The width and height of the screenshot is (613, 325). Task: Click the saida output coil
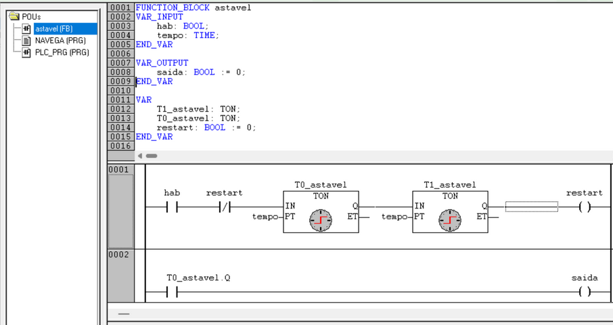[585, 292]
